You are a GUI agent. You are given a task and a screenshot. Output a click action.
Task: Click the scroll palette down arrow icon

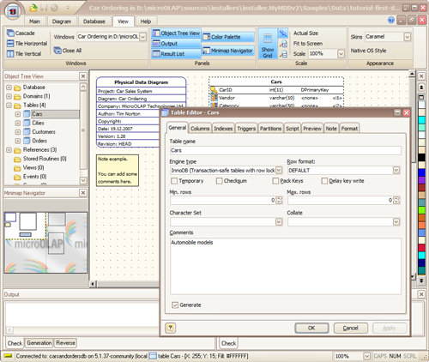click(x=421, y=281)
